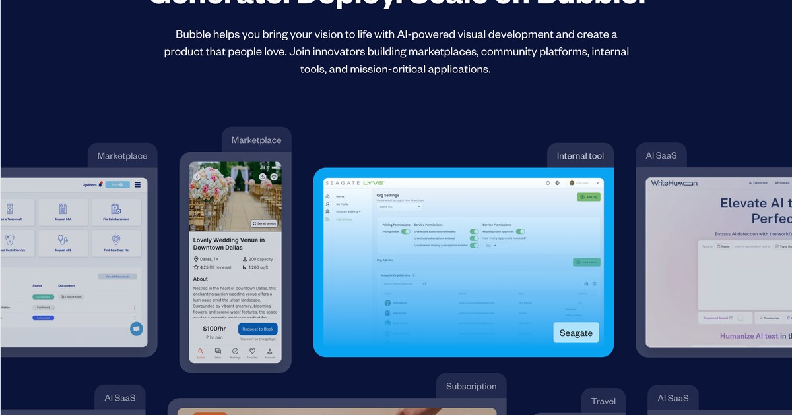Open the Request LOA document icon
This screenshot has height=415, width=792.
(63, 209)
